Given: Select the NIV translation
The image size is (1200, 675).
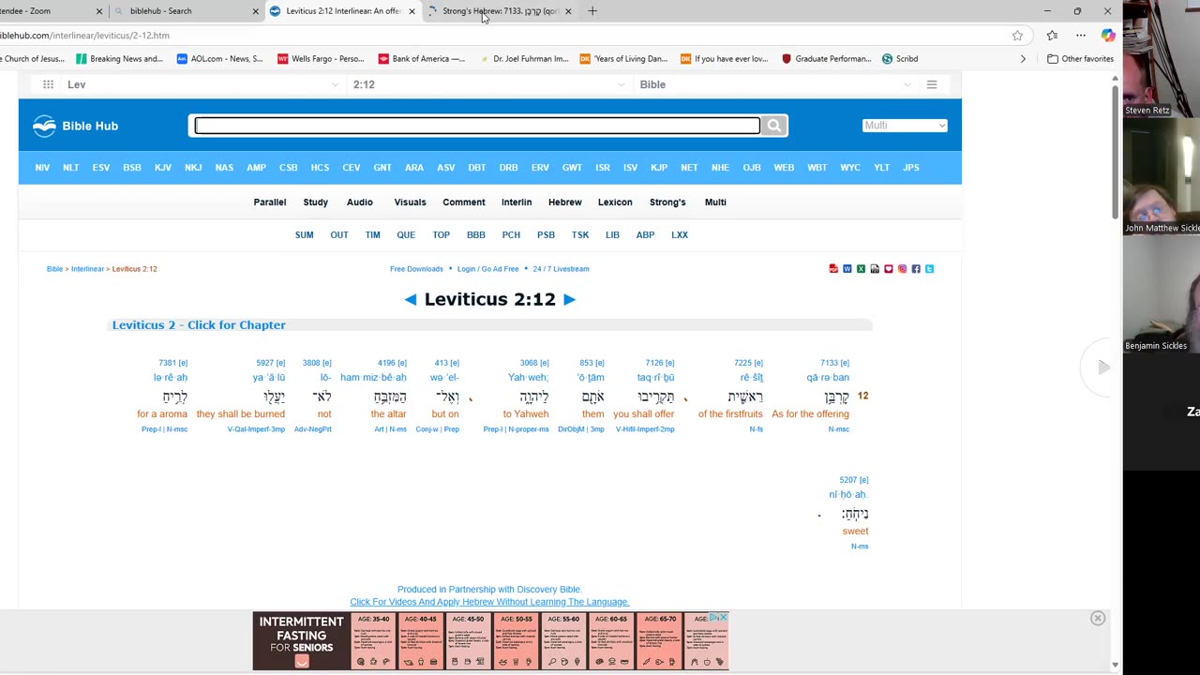Looking at the screenshot, I should point(42,168).
